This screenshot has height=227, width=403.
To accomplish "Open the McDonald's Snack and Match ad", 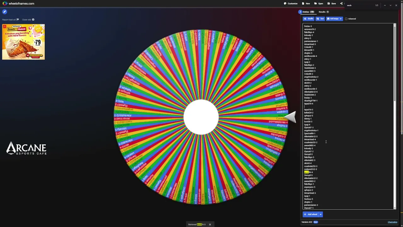I will coord(23,42).
